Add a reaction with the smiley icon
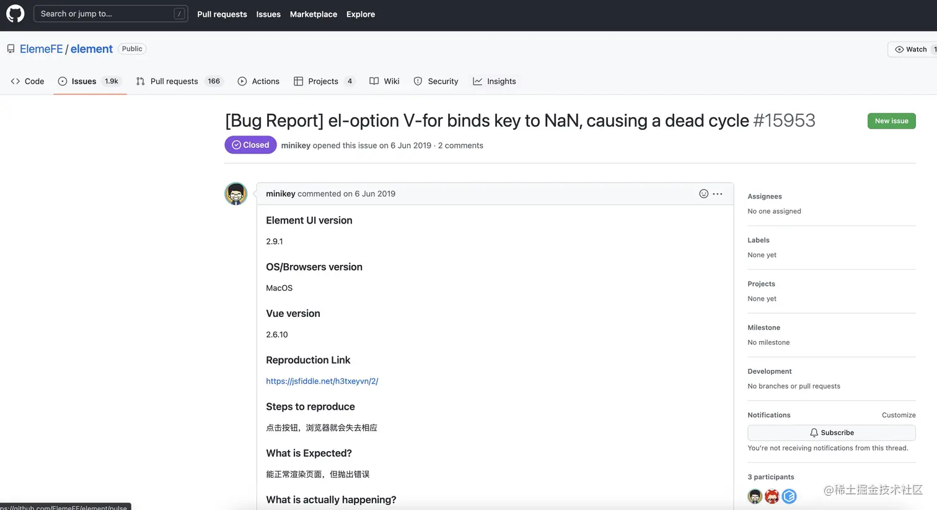937x510 pixels. pos(703,194)
